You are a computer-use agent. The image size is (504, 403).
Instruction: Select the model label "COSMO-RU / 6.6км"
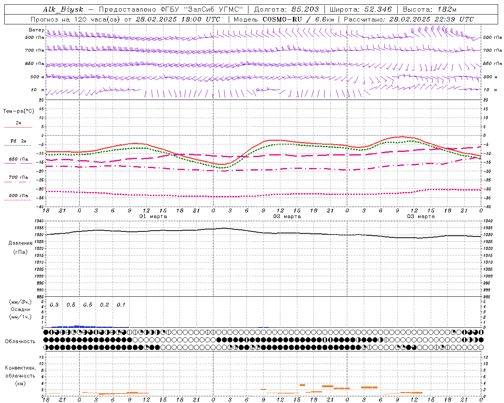tap(298, 19)
